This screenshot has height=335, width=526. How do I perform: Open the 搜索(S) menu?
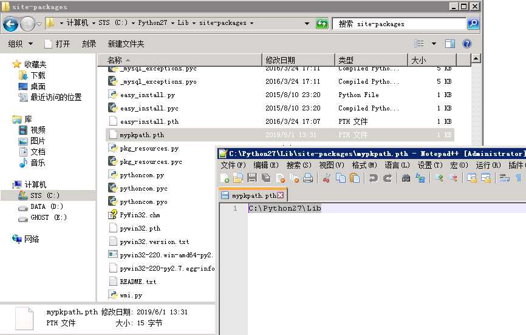point(299,165)
